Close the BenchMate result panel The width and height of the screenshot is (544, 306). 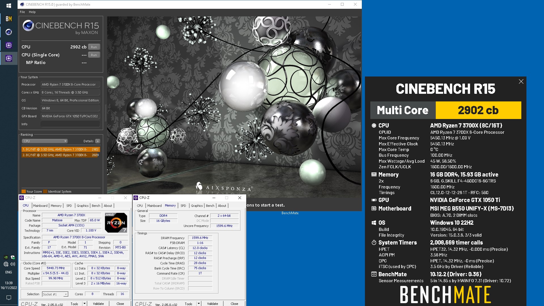pos(521,82)
